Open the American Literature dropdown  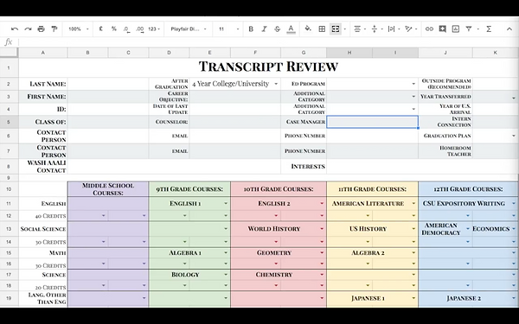pyautogui.click(x=413, y=203)
